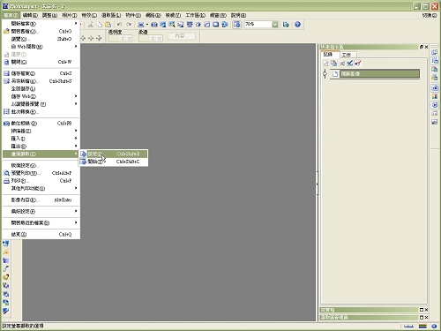441x331 pixels.
Task: Click the icon right of zoom box
Action: [x=286, y=25]
